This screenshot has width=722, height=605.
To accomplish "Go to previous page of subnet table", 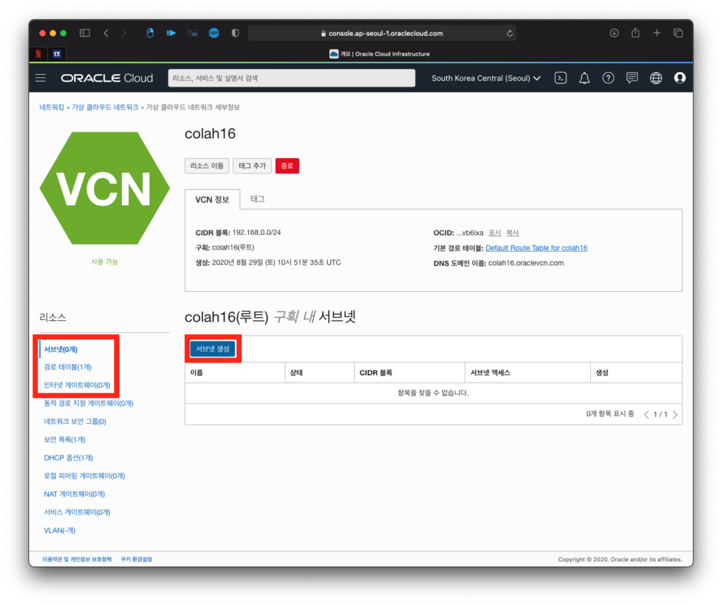I will [647, 415].
